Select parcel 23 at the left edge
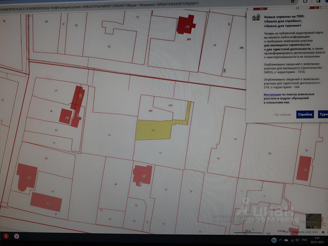This screenshot has height=246, width=328. [x=3, y=100]
